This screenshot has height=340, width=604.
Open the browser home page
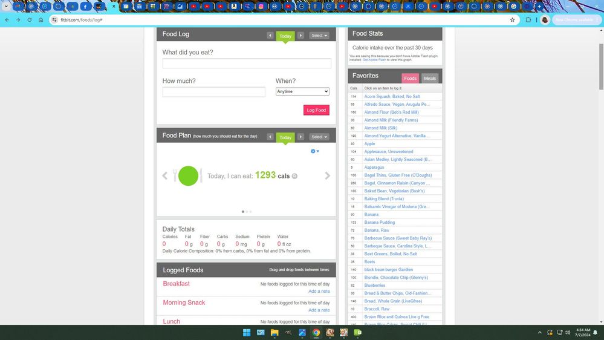[x=41, y=19]
